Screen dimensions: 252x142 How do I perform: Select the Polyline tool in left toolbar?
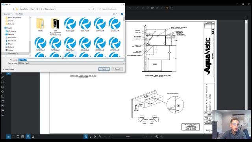pos(3,77)
